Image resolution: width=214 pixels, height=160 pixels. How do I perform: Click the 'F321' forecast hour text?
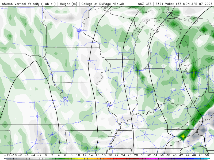[x=159, y=4]
